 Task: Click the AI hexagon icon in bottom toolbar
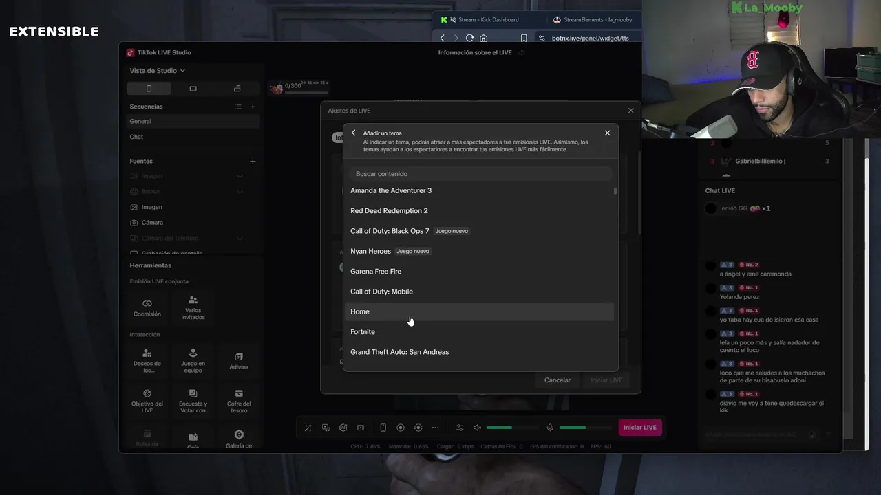[343, 428]
